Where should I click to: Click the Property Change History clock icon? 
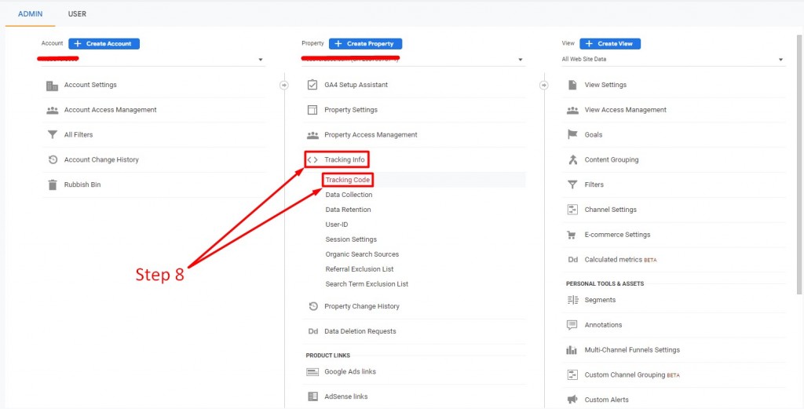[x=312, y=306]
